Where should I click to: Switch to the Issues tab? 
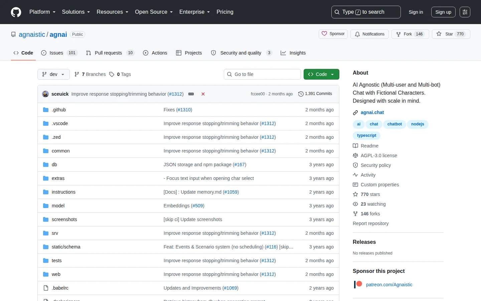(59, 53)
